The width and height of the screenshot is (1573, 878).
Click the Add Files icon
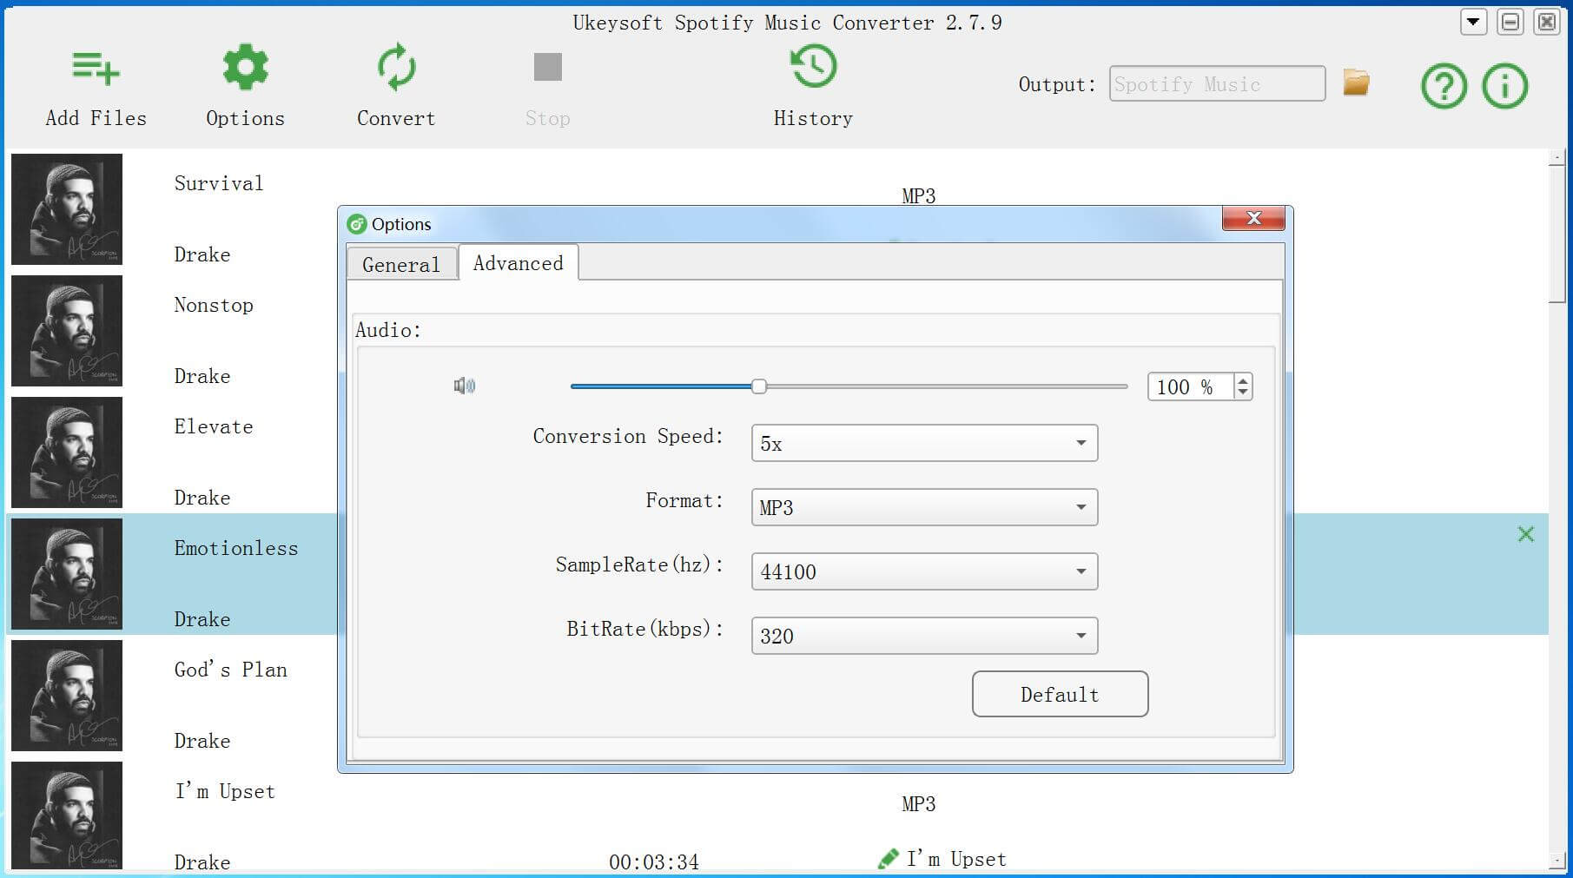(96, 68)
